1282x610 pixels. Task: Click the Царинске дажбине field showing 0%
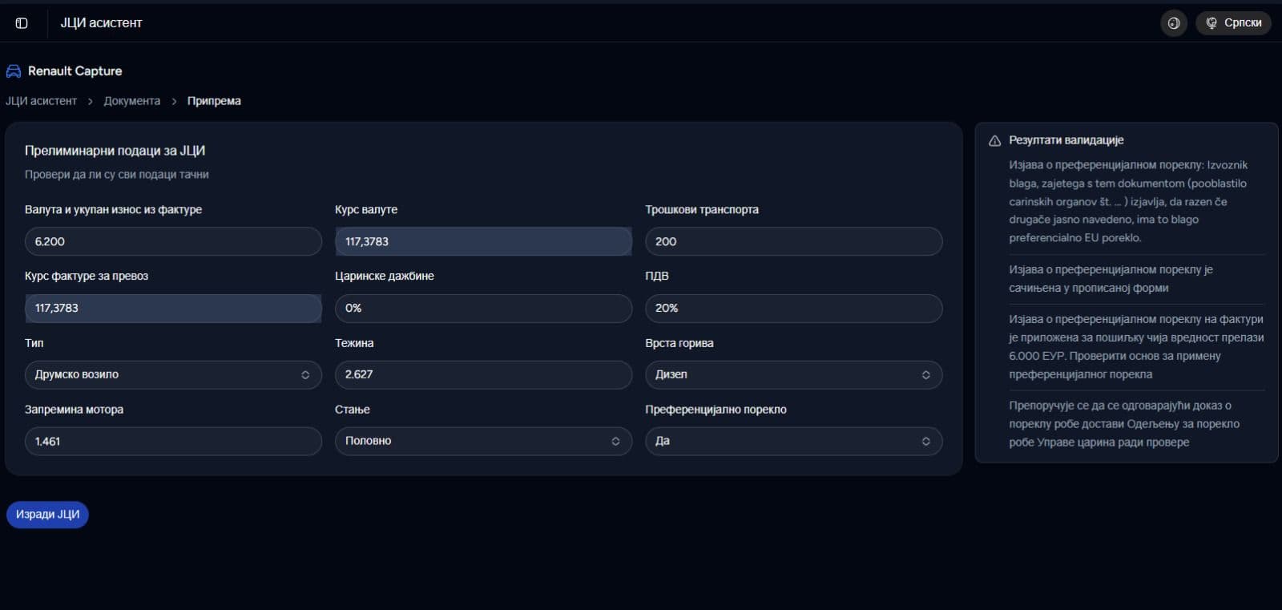(483, 309)
